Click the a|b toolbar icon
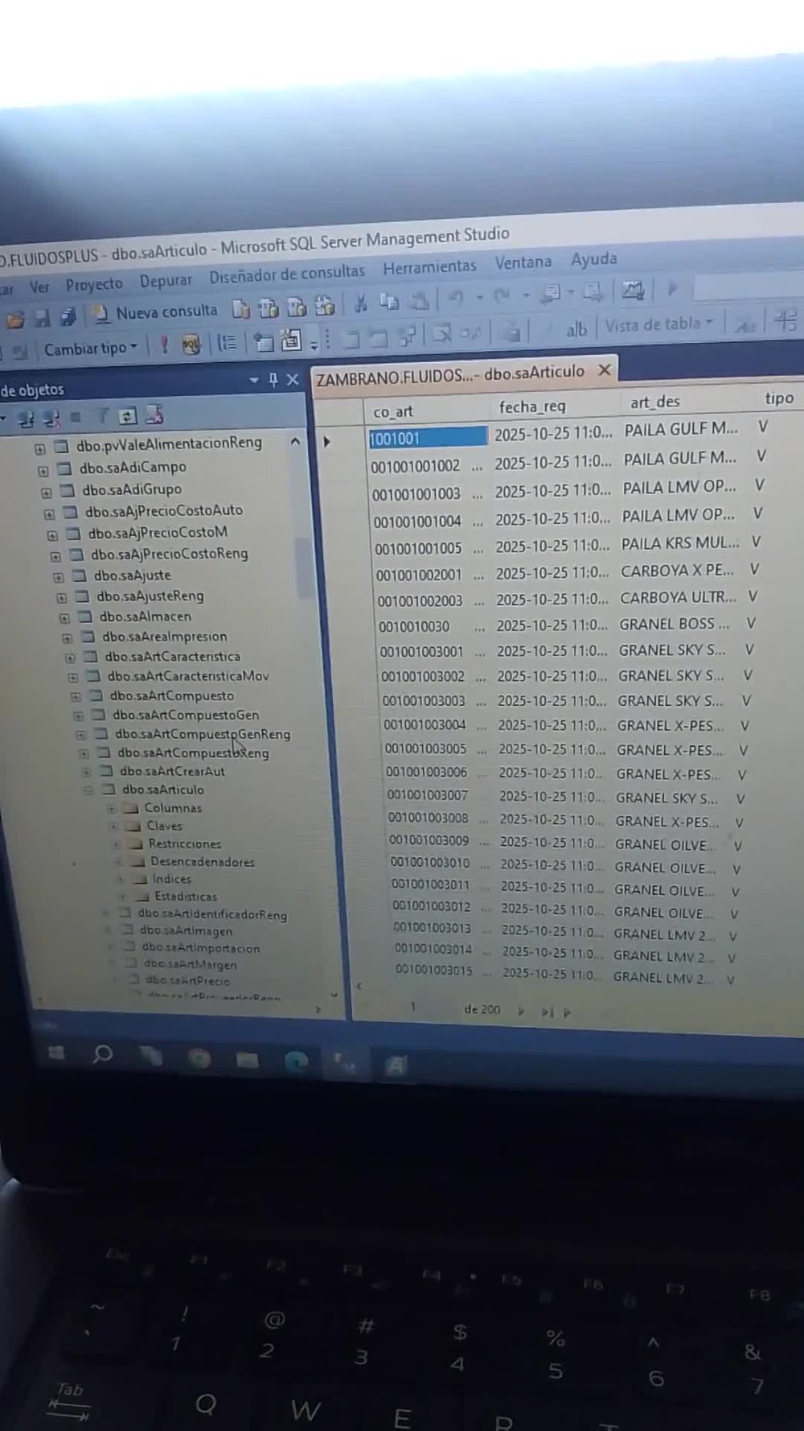This screenshot has width=804, height=1431. coord(576,328)
